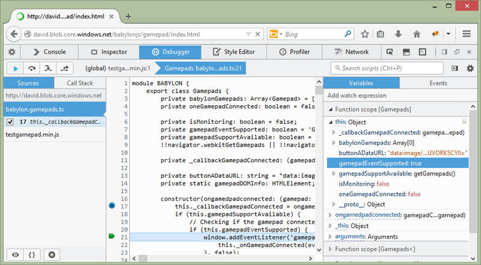The image size is (481, 265).
Task: Click the Step Over debugger button
Action: [x=32, y=68]
